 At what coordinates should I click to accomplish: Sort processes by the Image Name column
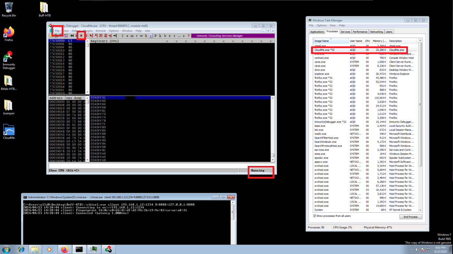click(331, 41)
